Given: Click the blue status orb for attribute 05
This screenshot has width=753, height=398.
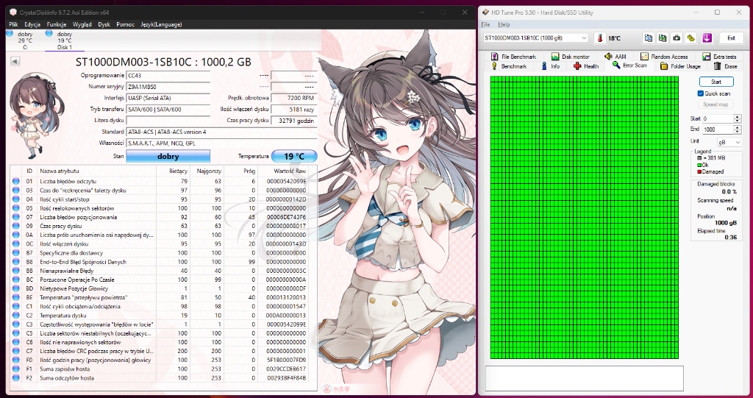Looking at the screenshot, I should [x=16, y=208].
